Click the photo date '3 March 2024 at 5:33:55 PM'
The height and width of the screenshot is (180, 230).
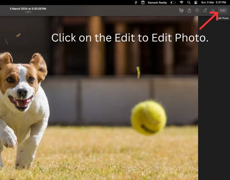pos(28,9)
